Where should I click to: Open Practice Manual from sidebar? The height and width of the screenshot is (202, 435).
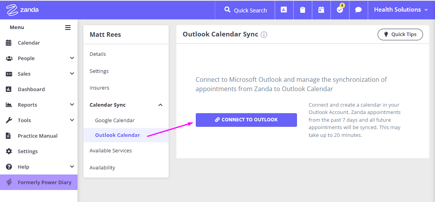(x=38, y=136)
